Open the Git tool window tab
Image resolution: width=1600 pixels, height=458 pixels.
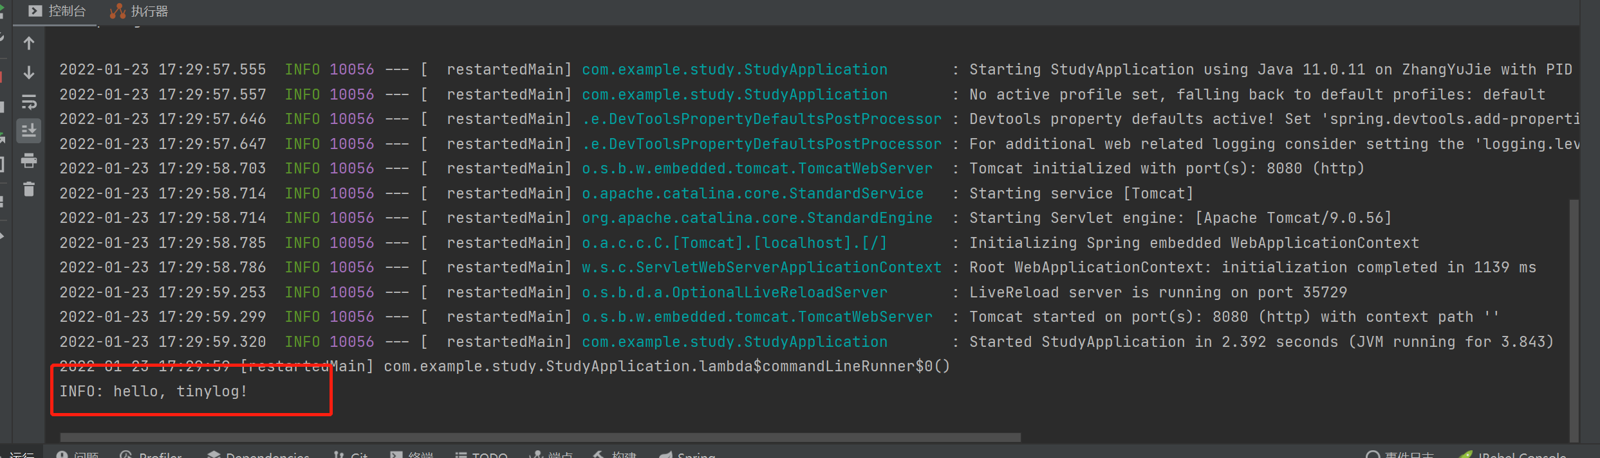click(351, 455)
